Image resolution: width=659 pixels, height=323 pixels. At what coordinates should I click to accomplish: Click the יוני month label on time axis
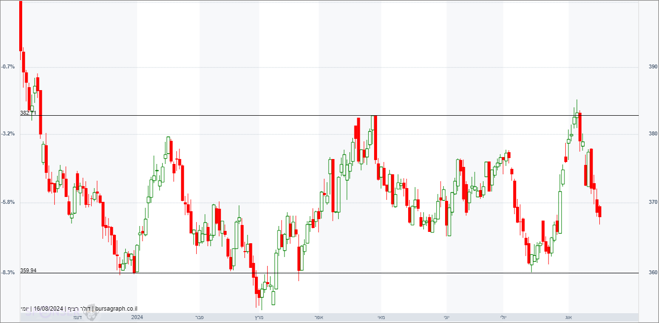coord(447,317)
